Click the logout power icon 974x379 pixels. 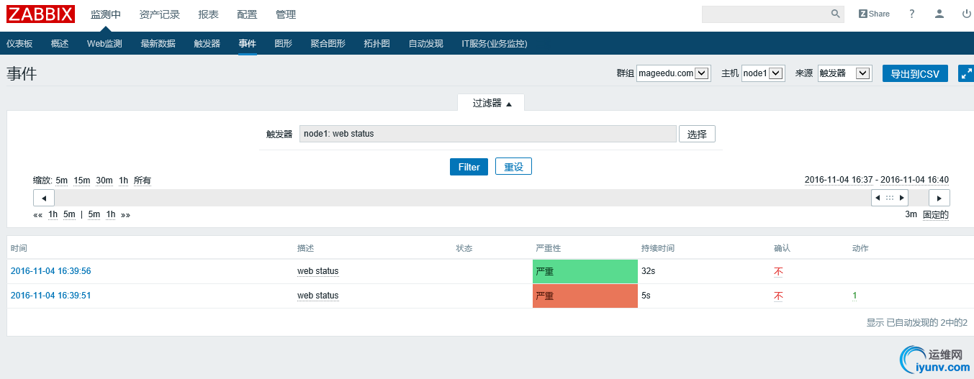(966, 14)
